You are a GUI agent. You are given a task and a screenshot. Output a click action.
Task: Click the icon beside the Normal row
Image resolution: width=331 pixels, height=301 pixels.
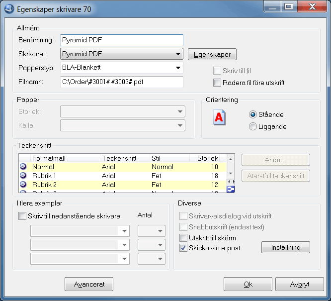[23, 167]
